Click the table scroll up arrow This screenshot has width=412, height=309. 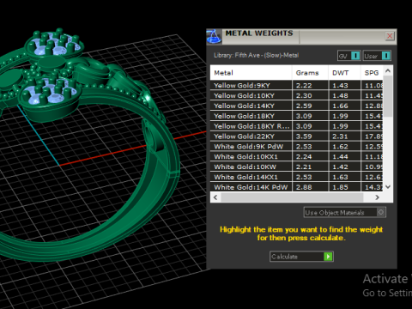(388, 70)
